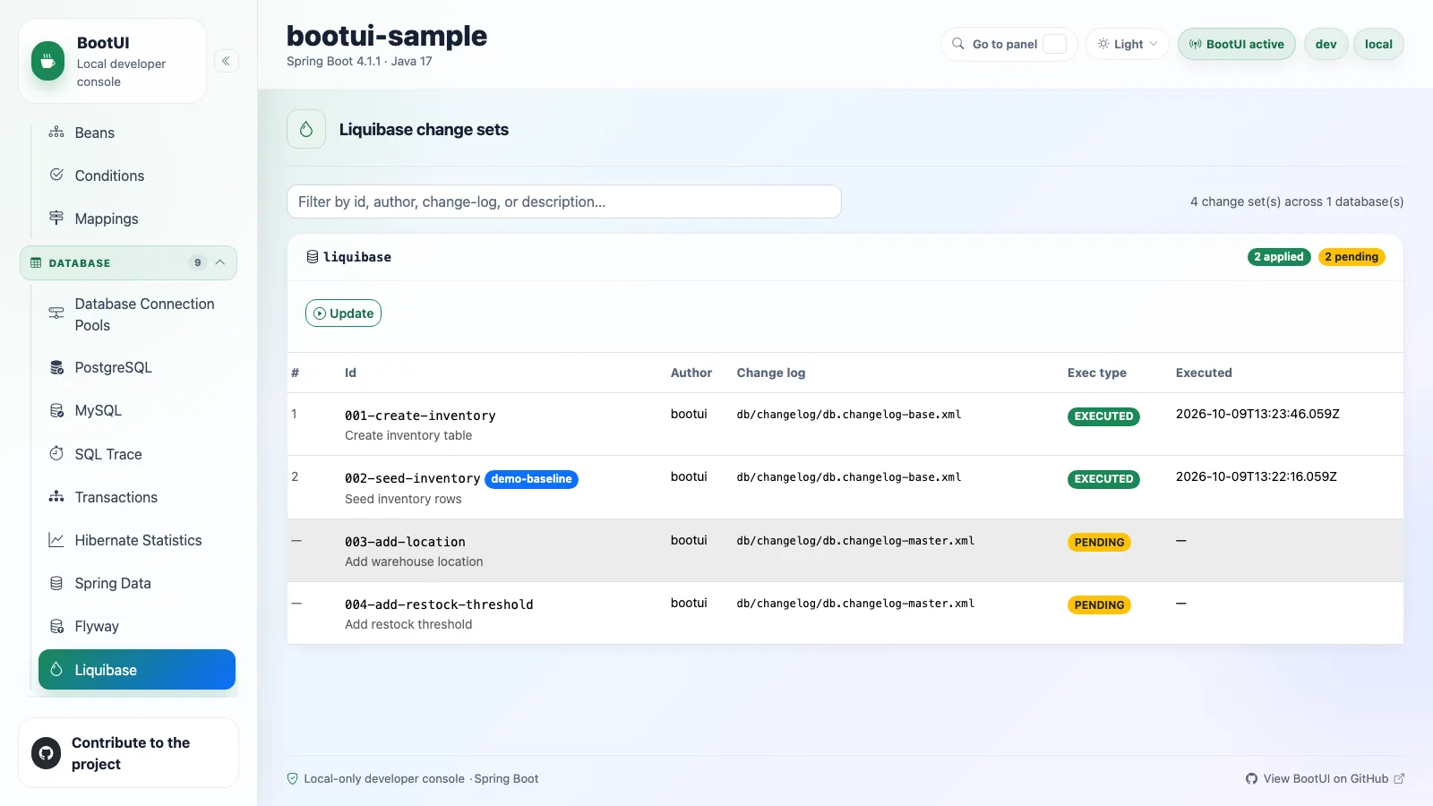
Task: Click the droplet icon beside Liquibase change sets
Action: pyautogui.click(x=306, y=129)
